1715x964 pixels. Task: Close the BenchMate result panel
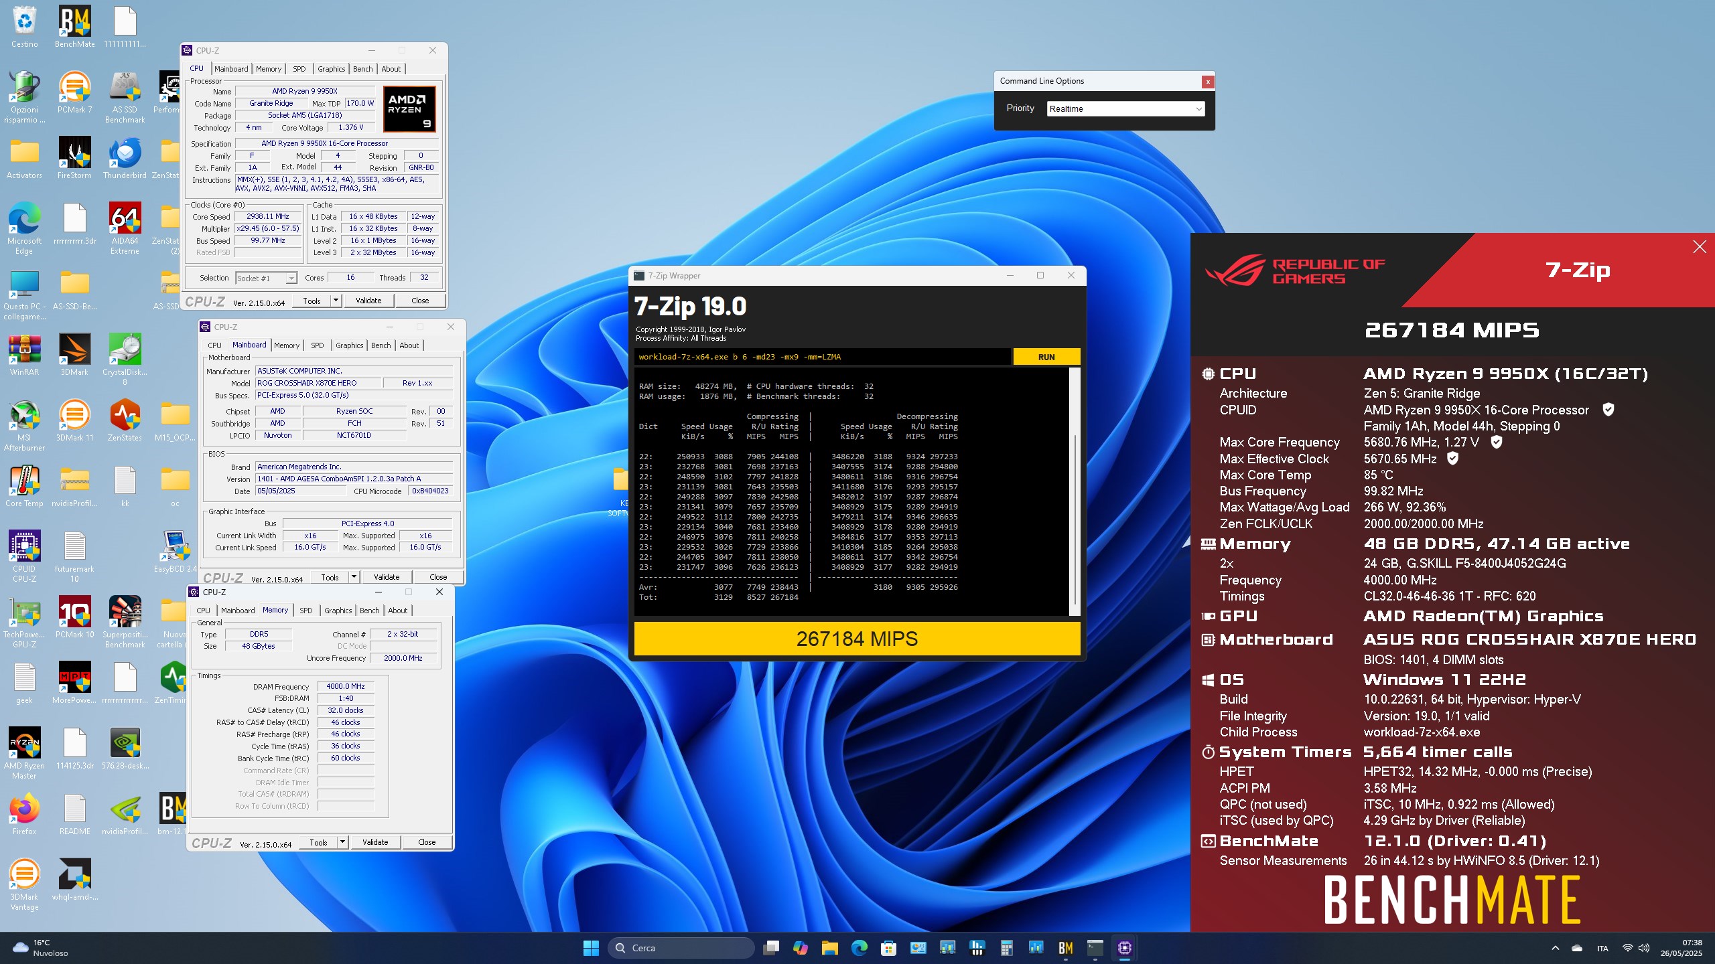click(1699, 247)
